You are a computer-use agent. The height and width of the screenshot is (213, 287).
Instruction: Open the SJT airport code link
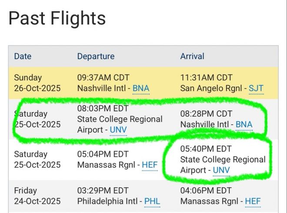(x=256, y=89)
